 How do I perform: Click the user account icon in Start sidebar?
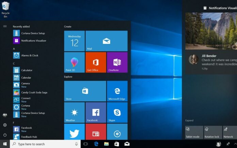tap(5, 115)
